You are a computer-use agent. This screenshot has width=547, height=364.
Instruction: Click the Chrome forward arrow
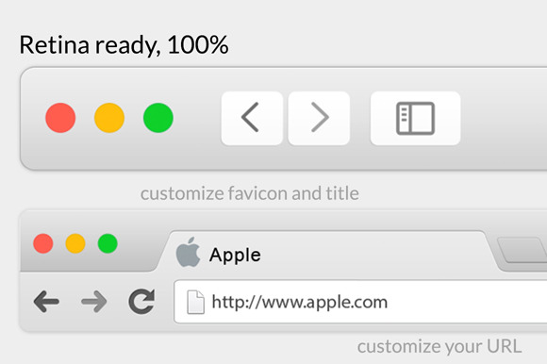tap(94, 302)
